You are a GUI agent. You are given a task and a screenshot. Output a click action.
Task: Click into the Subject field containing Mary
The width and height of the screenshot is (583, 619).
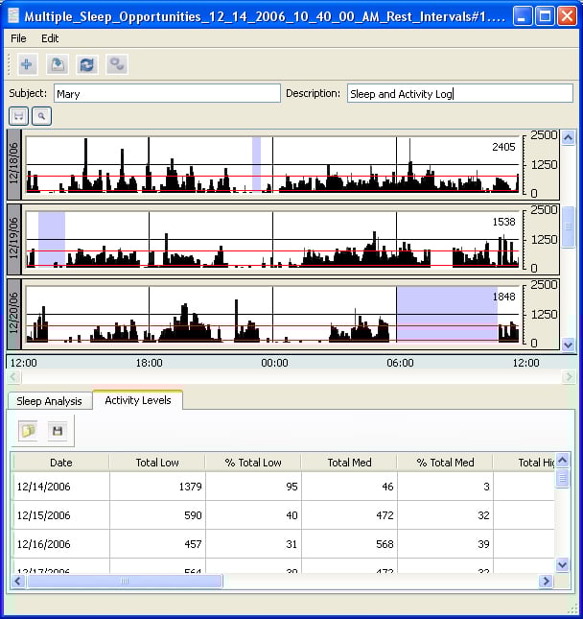coord(166,94)
